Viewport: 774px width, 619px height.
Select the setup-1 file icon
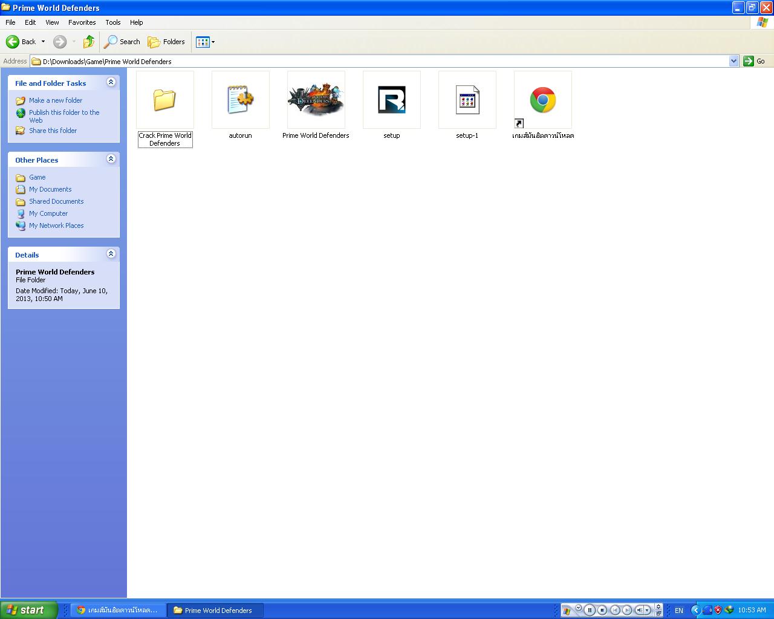(x=467, y=100)
